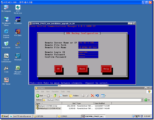Image resolution: width=154 pixels, height=120 pixels.
Task: Click the explorer Address path field
Action: (x=92, y=100)
